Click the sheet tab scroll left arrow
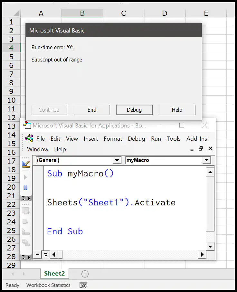Screen dimensions: 237x292 pos(13,274)
